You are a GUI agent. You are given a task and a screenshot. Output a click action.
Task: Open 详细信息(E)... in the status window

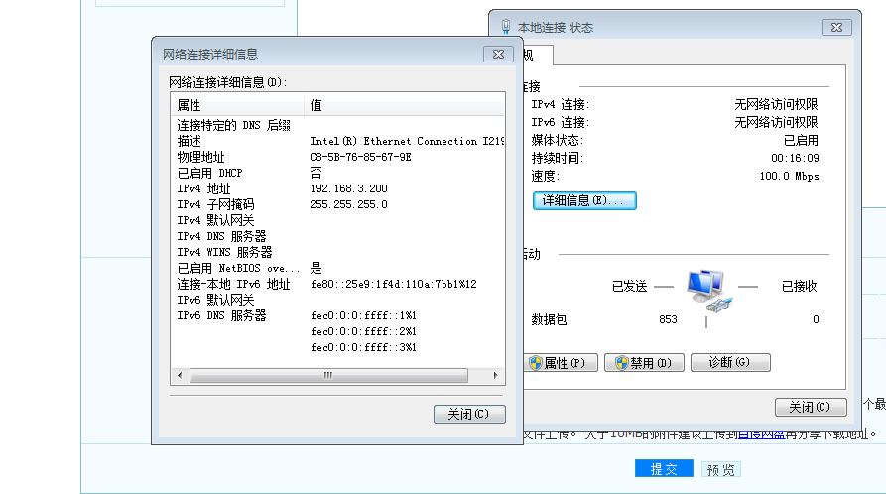click(584, 200)
